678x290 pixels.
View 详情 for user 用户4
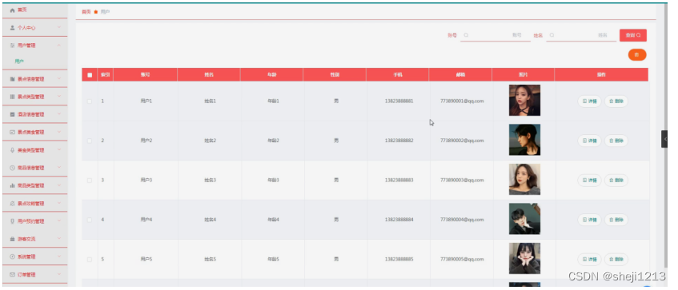589,220
